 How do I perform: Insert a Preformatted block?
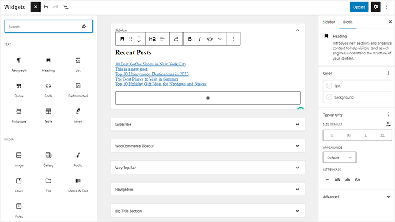click(78, 90)
